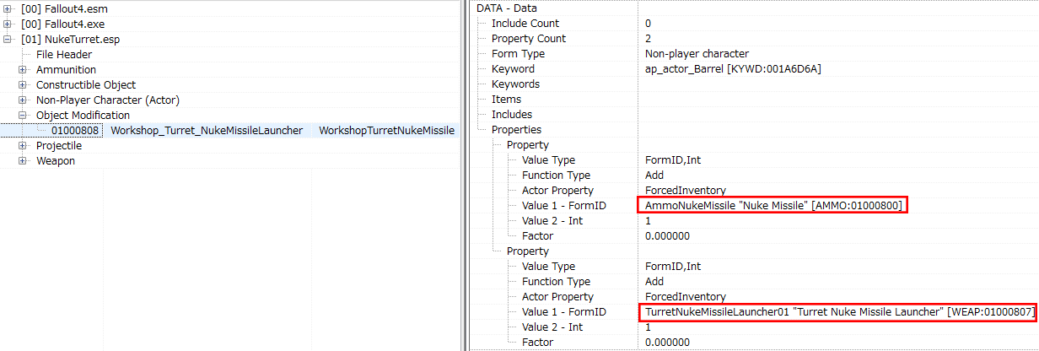Select the Form Type field name

tap(518, 54)
